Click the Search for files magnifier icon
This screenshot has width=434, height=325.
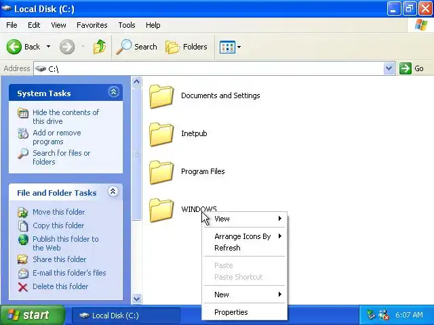[x=23, y=154]
